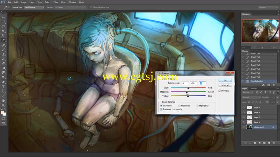Confirm Color Balance with OK
The width and height of the screenshot is (280, 157).
225,81
